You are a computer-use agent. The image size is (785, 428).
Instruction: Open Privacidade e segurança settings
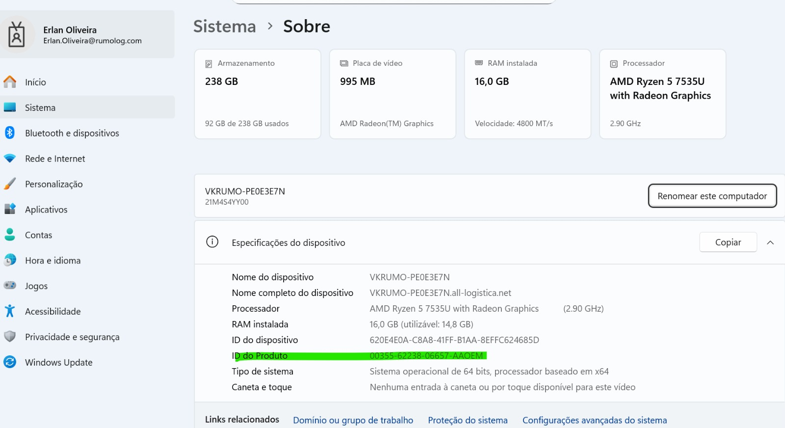click(x=87, y=337)
